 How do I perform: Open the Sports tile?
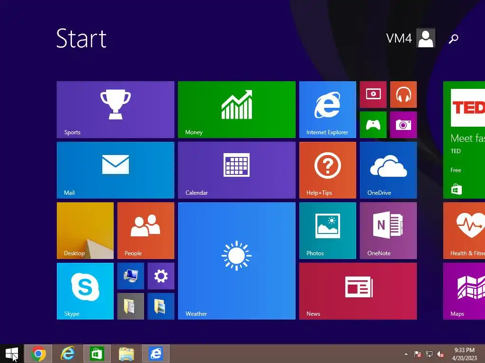(x=116, y=110)
